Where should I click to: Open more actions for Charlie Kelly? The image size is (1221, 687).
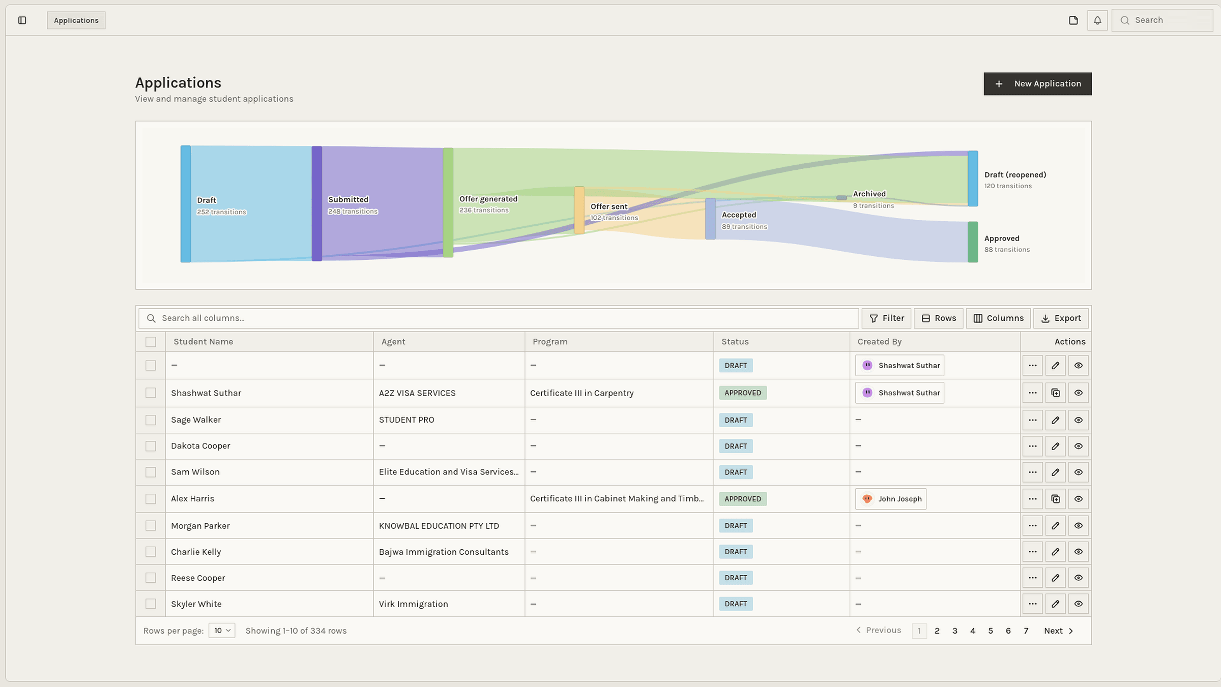(x=1032, y=552)
